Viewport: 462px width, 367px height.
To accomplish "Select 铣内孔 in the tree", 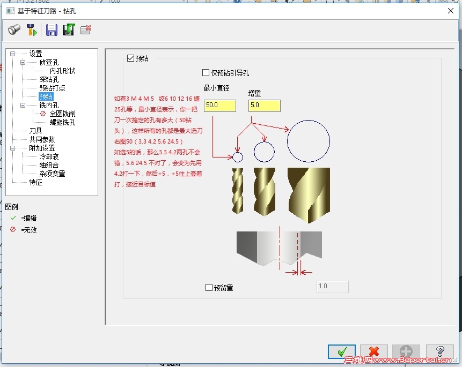I will click(49, 105).
